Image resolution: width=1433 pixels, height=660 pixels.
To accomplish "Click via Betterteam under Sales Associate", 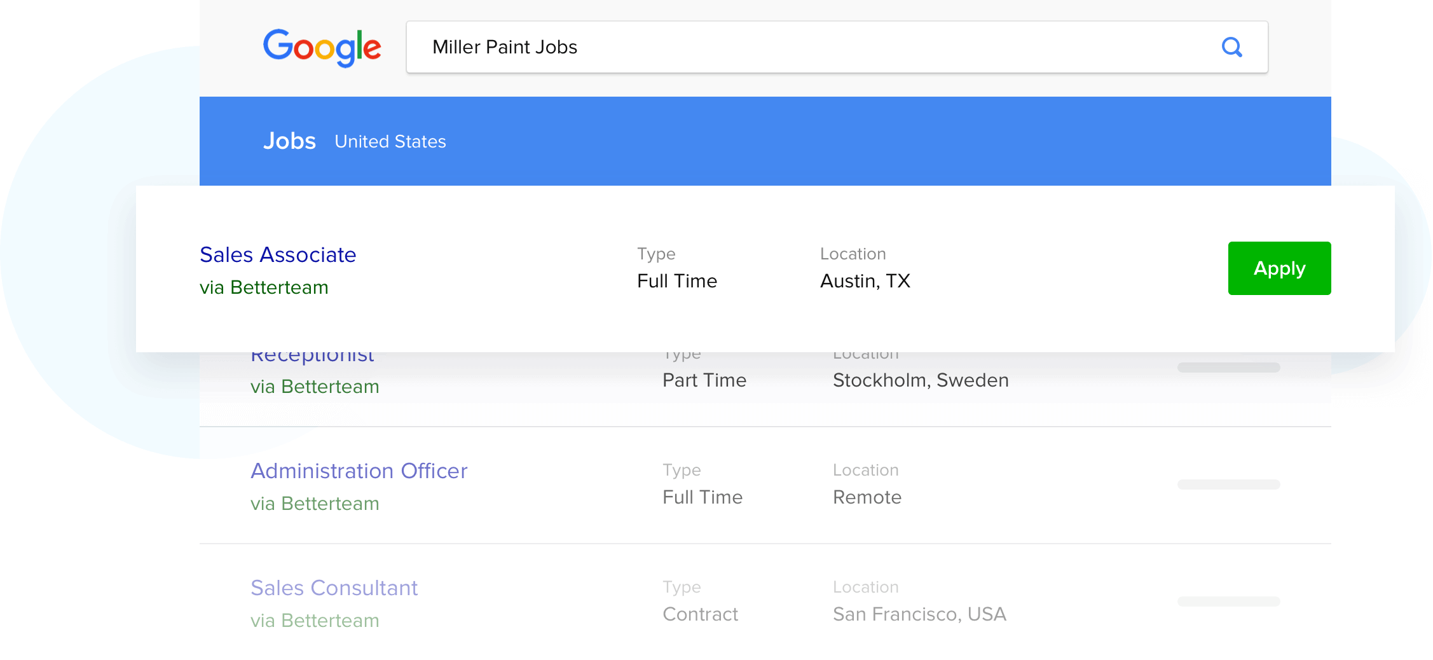I will (264, 287).
